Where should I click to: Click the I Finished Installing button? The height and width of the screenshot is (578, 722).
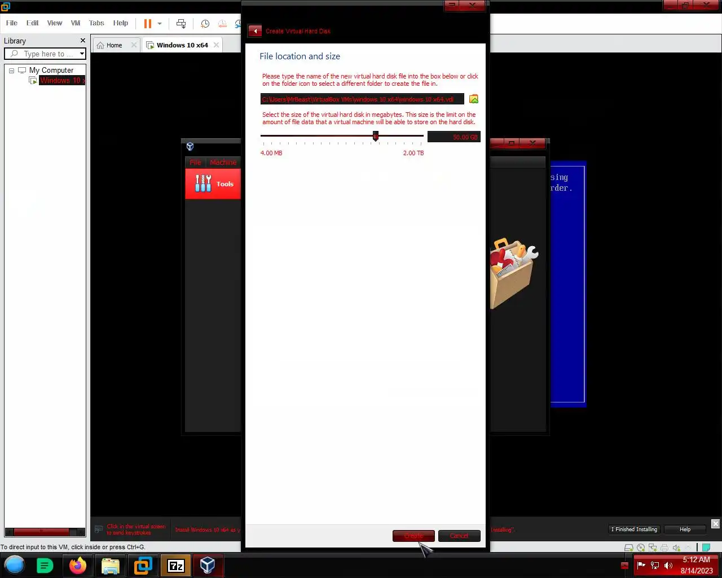click(x=634, y=529)
